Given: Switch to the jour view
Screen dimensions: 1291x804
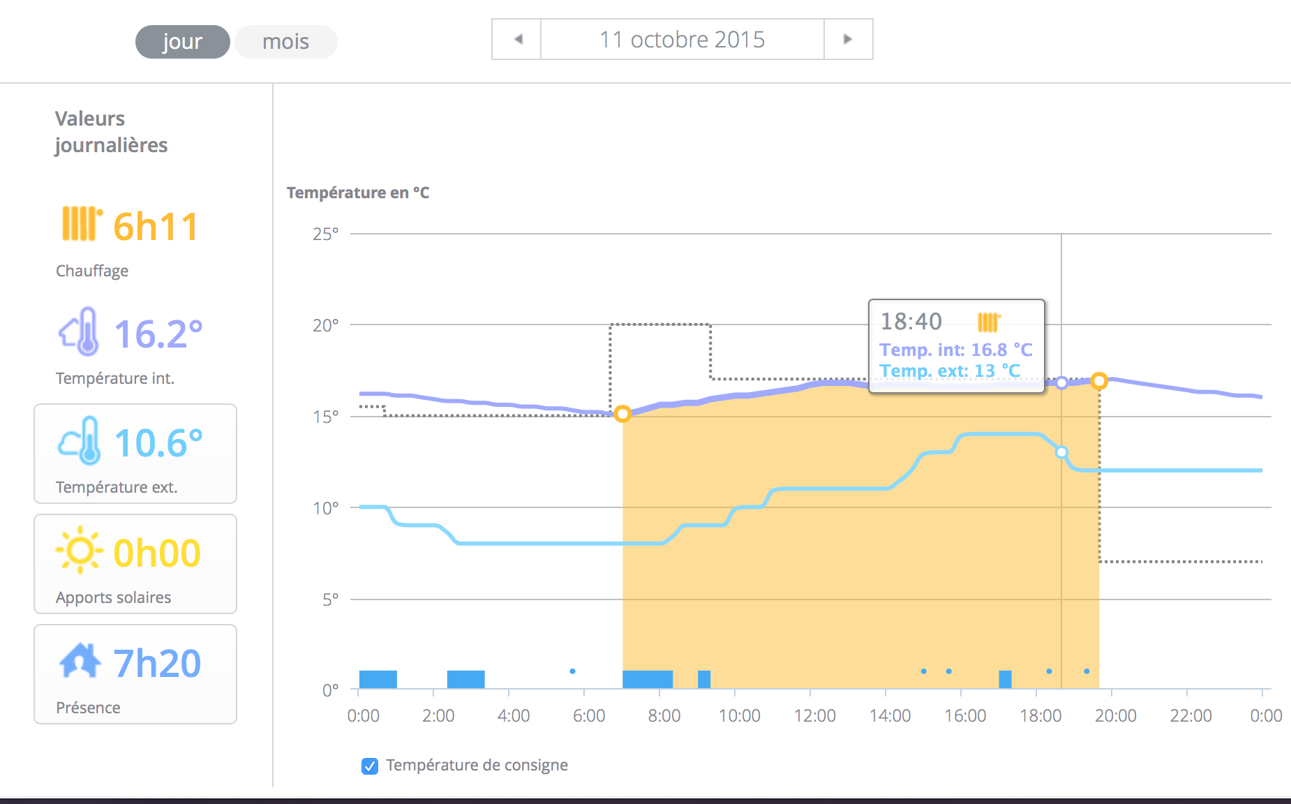Looking at the screenshot, I should click(x=182, y=42).
